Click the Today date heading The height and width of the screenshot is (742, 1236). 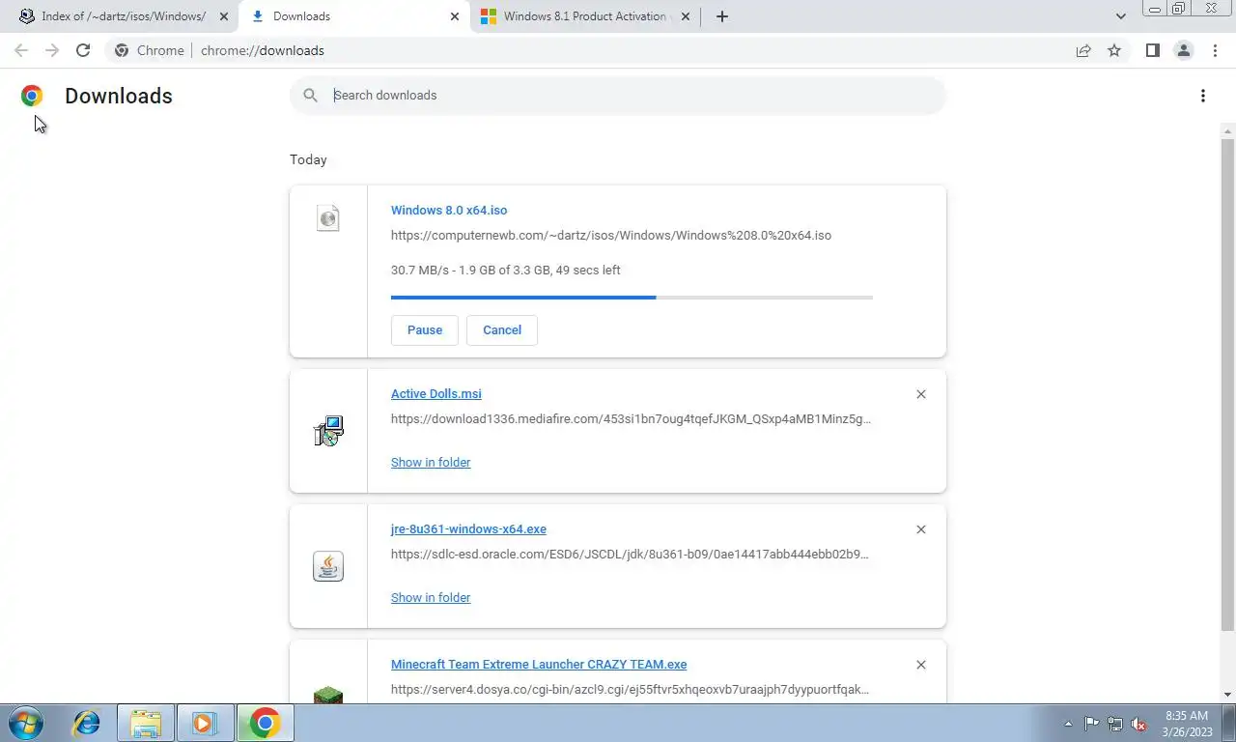(x=308, y=159)
